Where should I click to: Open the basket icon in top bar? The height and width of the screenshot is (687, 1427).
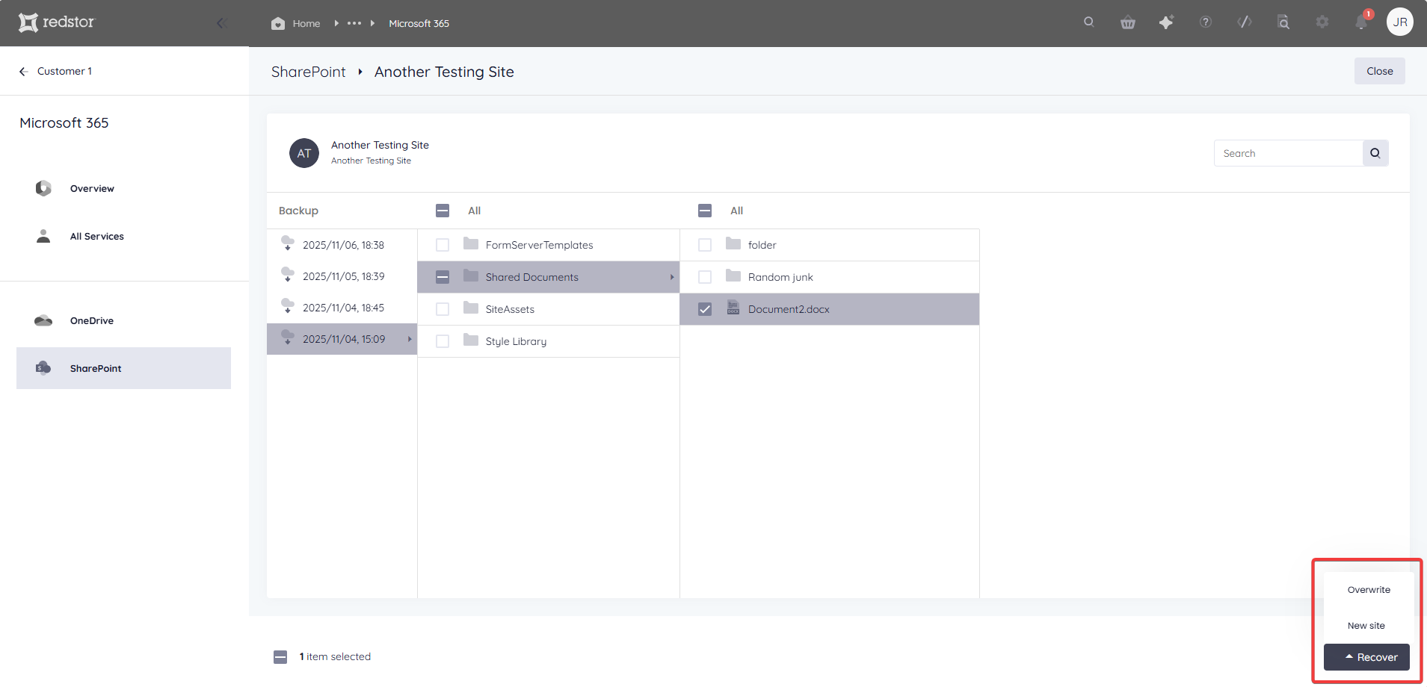pos(1128,22)
